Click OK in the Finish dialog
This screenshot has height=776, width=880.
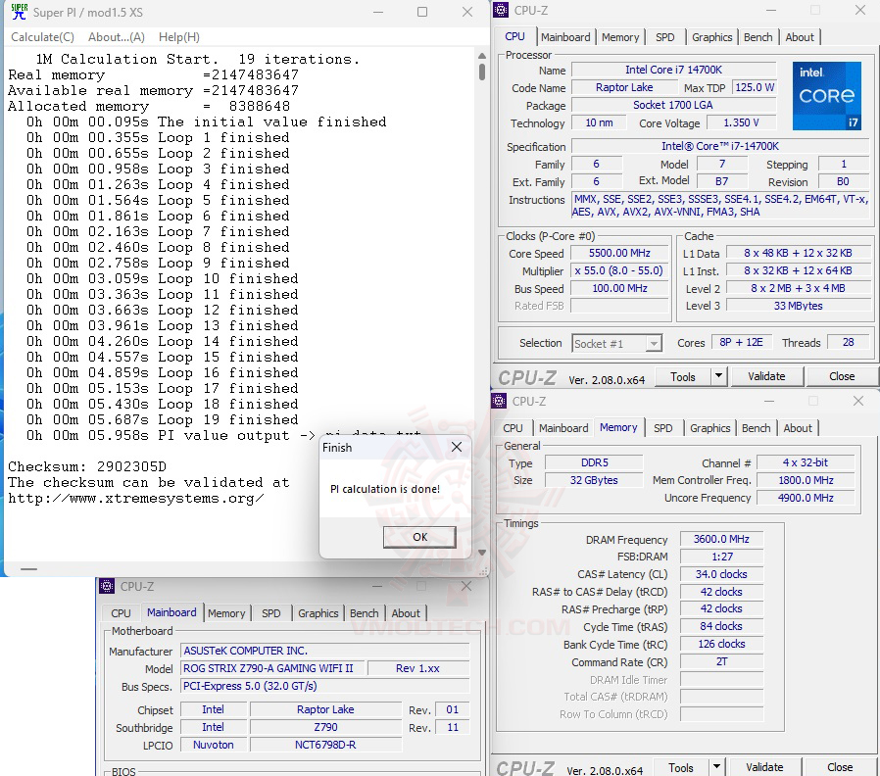pyautogui.click(x=419, y=537)
